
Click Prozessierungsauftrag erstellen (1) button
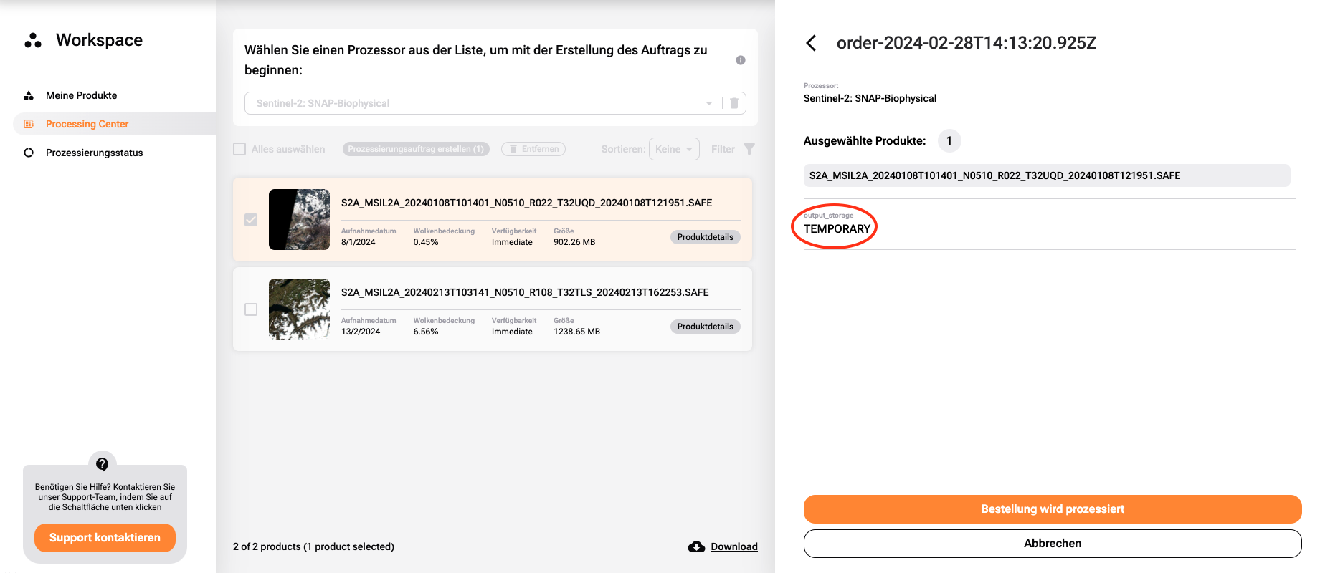(416, 149)
